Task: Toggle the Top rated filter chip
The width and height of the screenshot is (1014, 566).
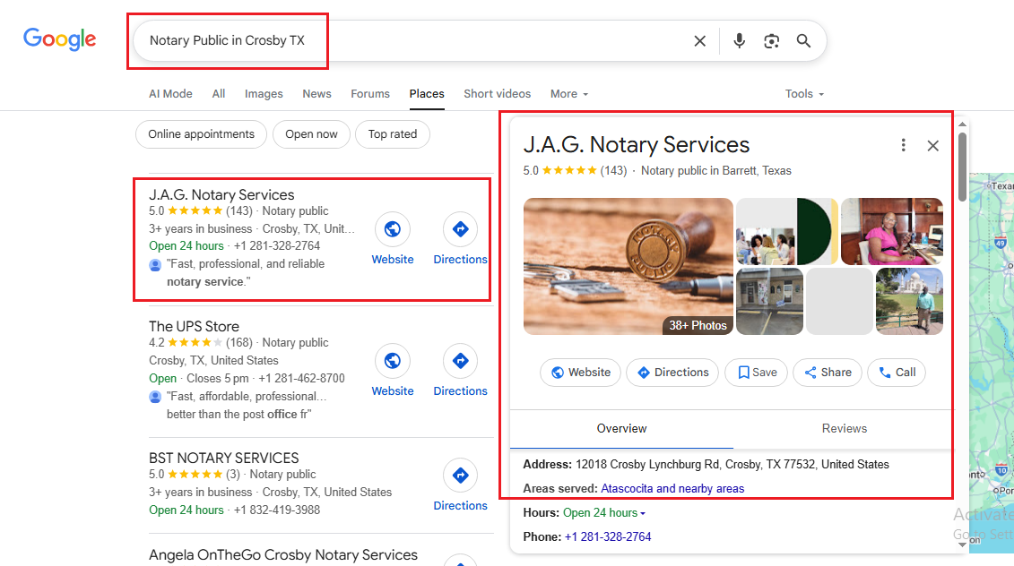Action: pyautogui.click(x=393, y=134)
